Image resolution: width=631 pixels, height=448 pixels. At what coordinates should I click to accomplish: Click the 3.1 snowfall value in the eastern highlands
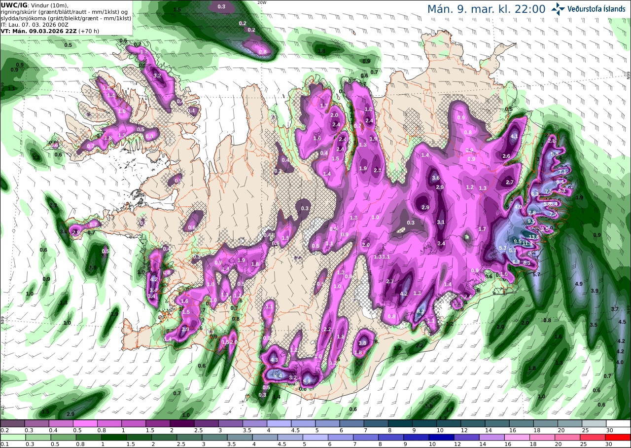[441, 222]
